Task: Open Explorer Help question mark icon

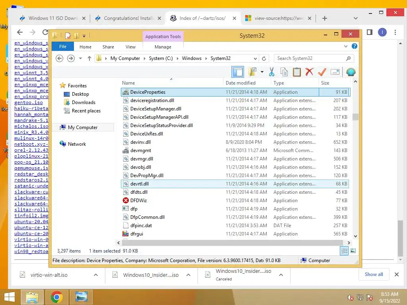Action: [x=354, y=46]
